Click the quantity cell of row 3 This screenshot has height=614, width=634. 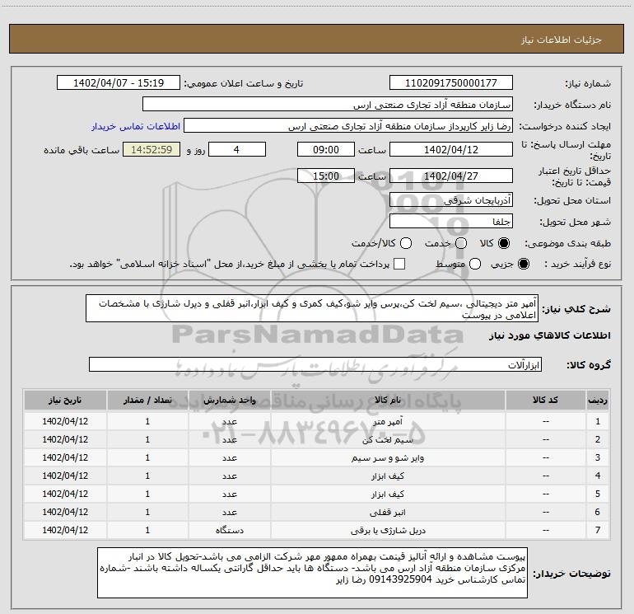[x=147, y=457]
